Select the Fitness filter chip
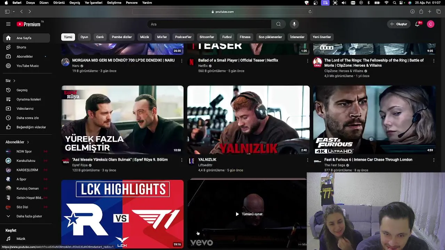The width and height of the screenshot is (445, 250). pos(245,37)
